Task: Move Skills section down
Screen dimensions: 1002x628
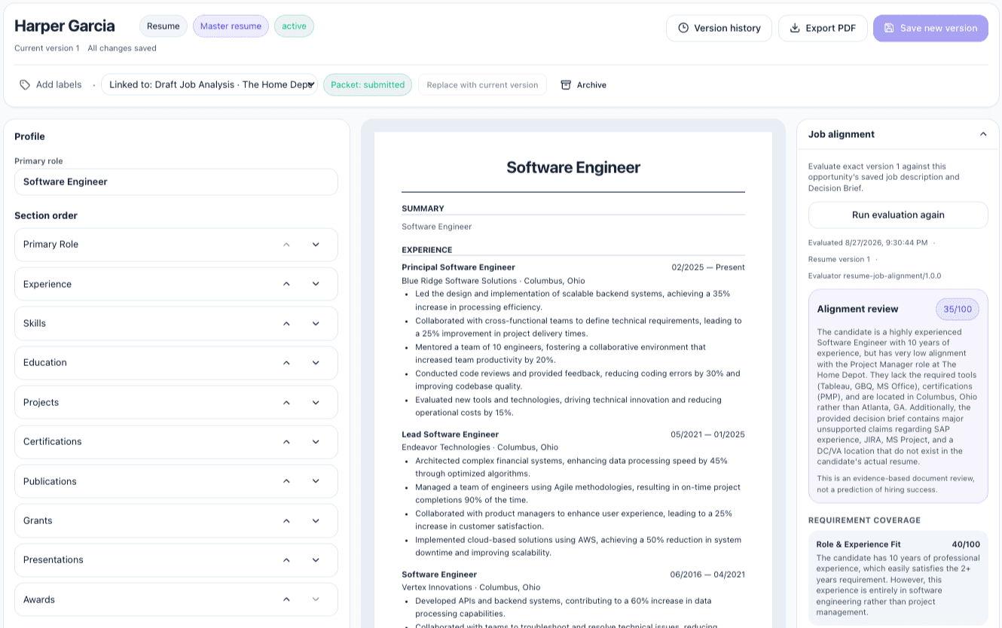Action: pyautogui.click(x=316, y=323)
